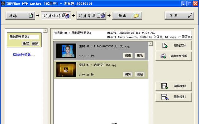Click 删除素材 to delete clip
Image resolution: width=199 pixels, height=124 pixels.
tap(173, 97)
